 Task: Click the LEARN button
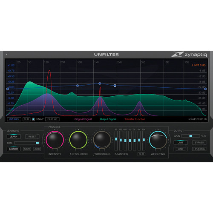14,137
